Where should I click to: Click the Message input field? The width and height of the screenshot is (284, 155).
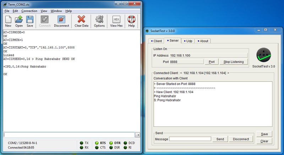pyautogui.click(x=190, y=139)
